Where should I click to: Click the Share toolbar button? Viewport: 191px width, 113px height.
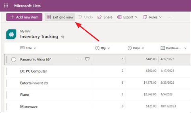coord(105,17)
